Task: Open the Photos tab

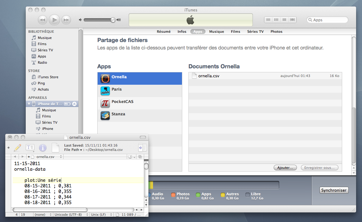Action: 276,32
